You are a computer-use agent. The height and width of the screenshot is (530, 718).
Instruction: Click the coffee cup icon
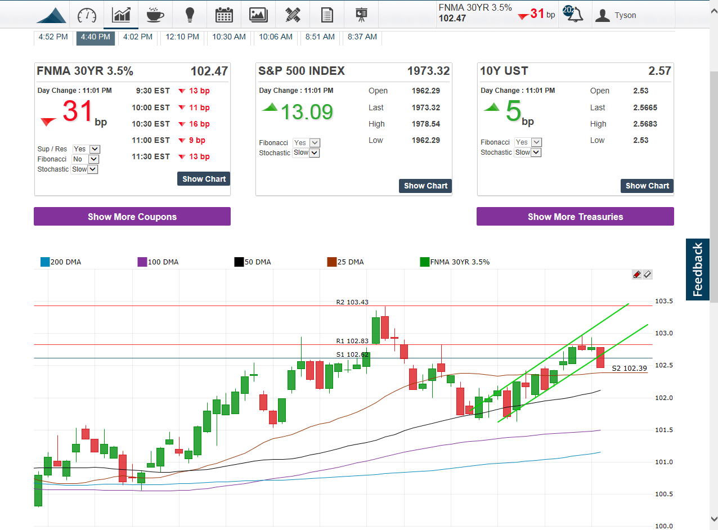(155, 15)
